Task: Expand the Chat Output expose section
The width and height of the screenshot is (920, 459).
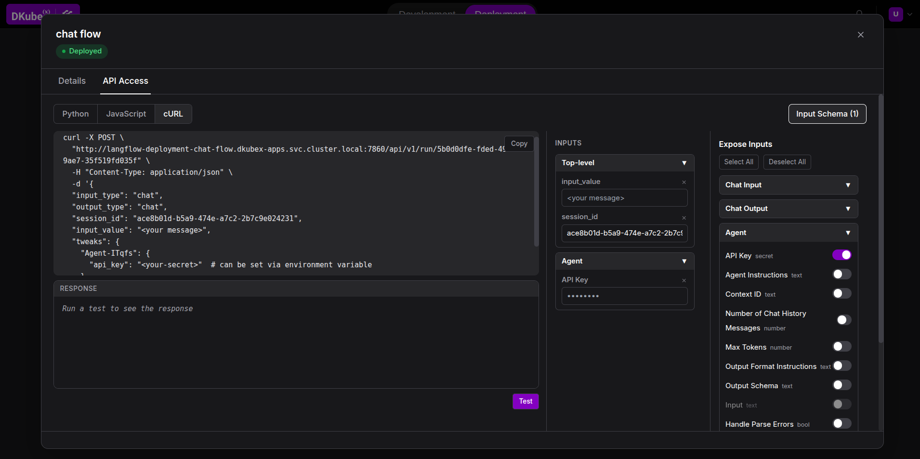Action: [x=788, y=209]
